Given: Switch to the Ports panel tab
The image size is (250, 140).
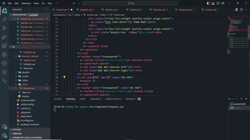Looking at the screenshot, I should tap(82, 99).
